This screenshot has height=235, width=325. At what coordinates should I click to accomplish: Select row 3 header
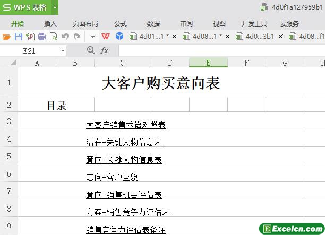click(x=9, y=121)
